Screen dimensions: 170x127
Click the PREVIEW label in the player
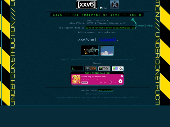point(85,82)
